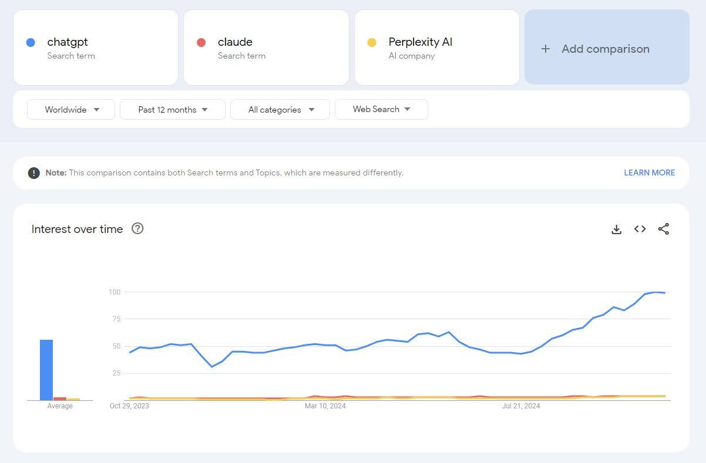Click the yellow Perplexity average bar
Viewport: 706px width, 463px height.
tap(73, 399)
